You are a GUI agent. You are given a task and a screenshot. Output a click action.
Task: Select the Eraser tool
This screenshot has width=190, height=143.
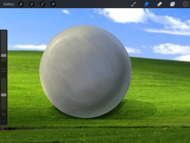click(x=160, y=4)
